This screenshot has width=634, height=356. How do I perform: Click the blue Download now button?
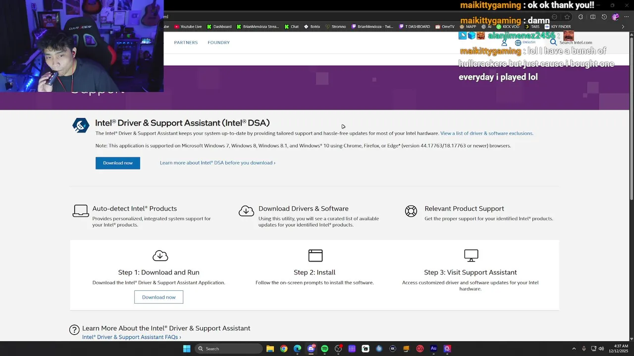(x=118, y=163)
